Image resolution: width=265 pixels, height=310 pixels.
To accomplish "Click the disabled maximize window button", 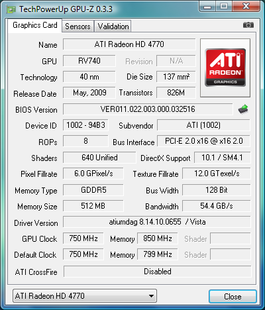I will [224, 7].
